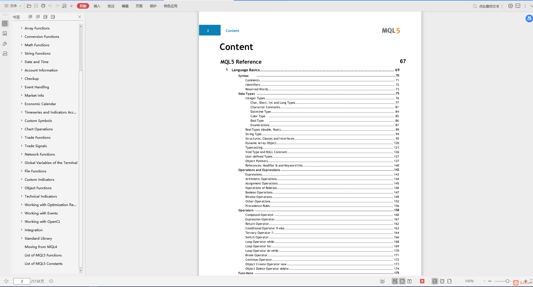Click the convert PDF to Word icon

coord(64,6)
